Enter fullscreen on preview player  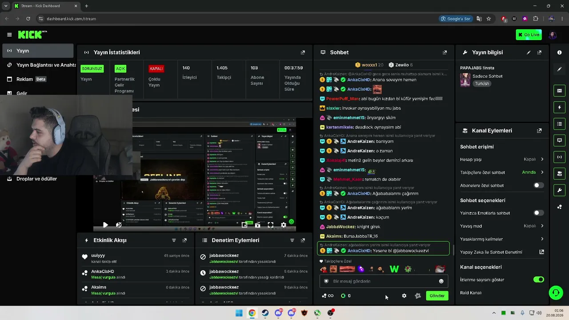point(270,225)
